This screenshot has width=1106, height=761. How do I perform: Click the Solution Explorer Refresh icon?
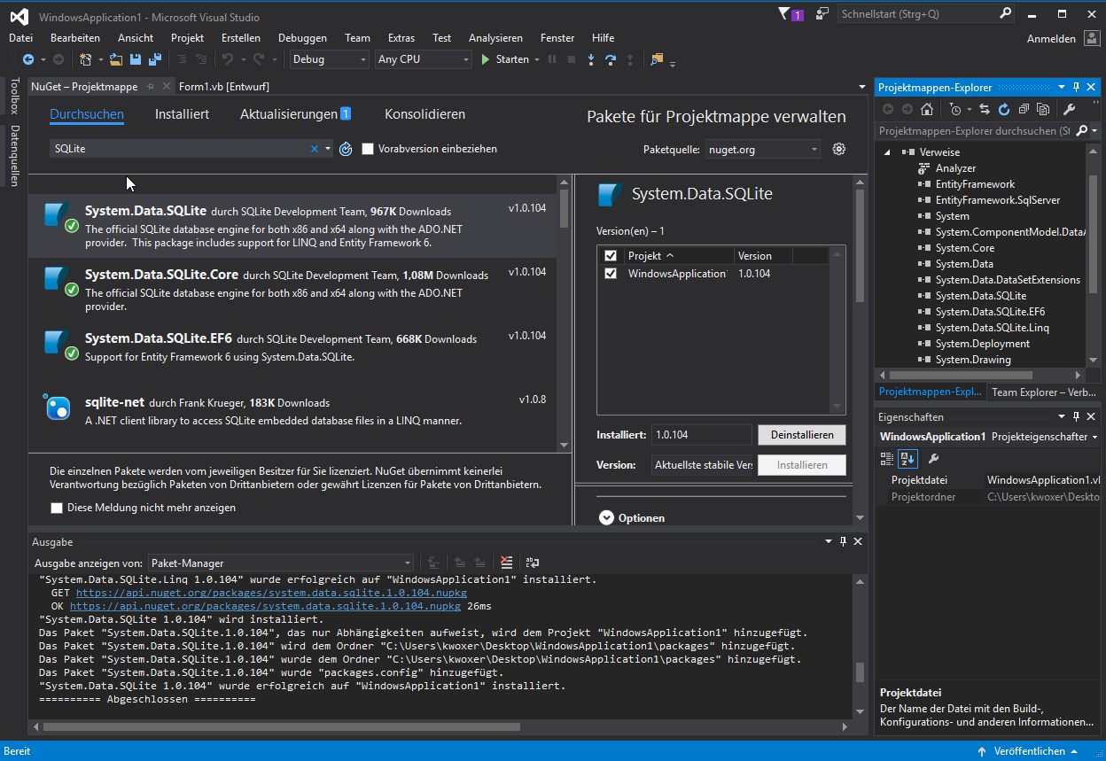click(x=1004, y=109)
